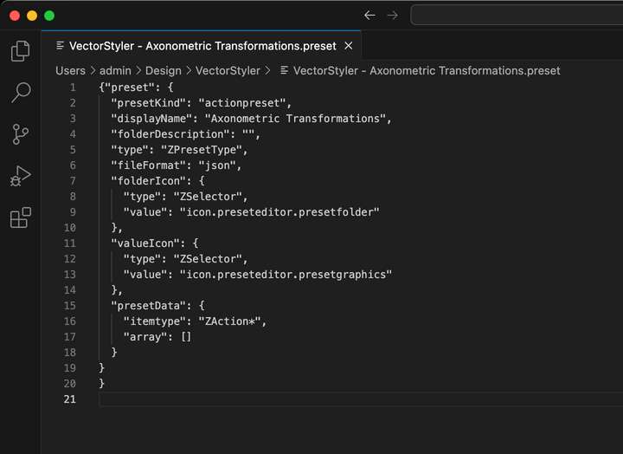Close the Axonometric Transformations.preset tab
The image size is (623, 454).
[349, 46]
